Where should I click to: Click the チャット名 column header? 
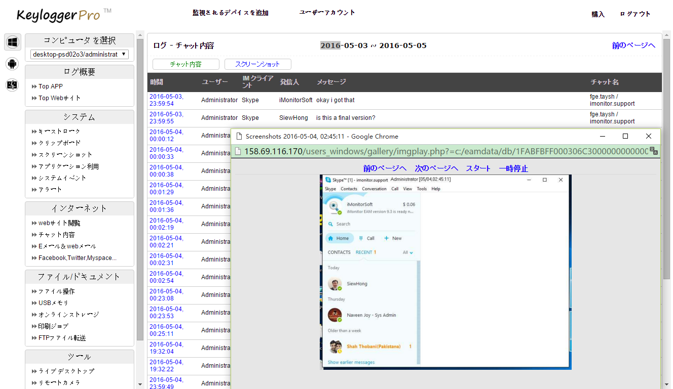(605, 82)
